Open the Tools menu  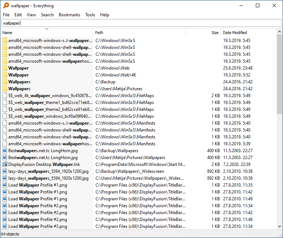click(90, 15)
